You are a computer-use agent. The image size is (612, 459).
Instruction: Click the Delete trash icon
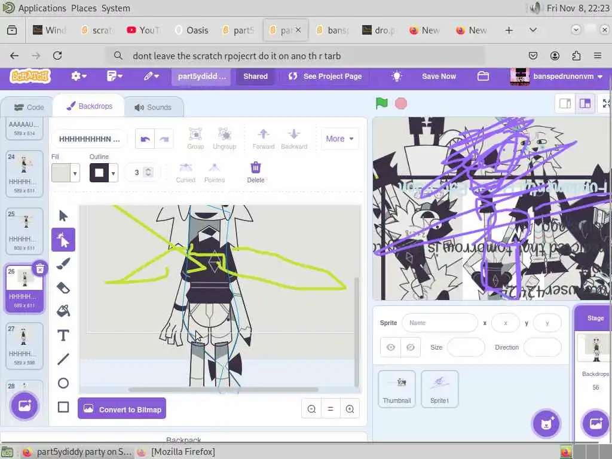(256, 172)
